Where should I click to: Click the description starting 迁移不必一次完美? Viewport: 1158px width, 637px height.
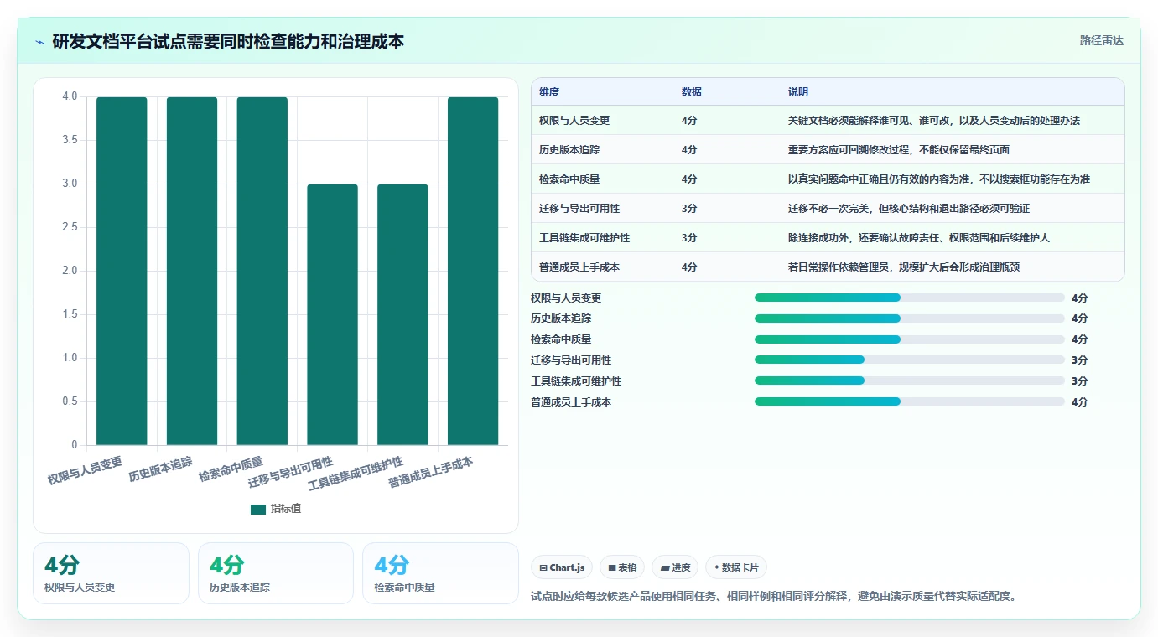[x=909, y=209]
